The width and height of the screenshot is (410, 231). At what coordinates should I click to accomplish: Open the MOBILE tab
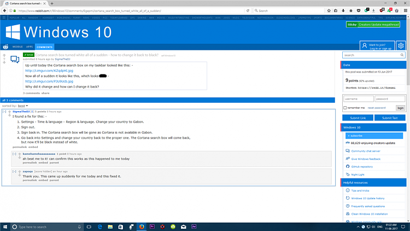pyautogui.click(x=17, y=47)
